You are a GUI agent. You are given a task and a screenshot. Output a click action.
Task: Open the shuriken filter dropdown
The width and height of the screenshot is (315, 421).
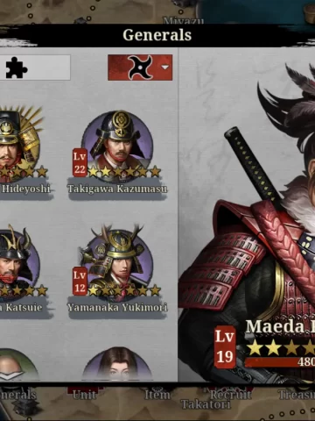pos(140,68)
